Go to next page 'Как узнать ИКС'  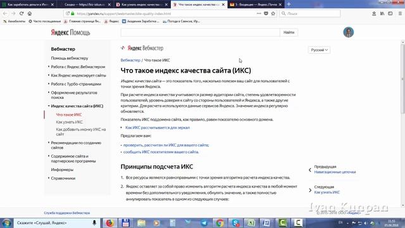pyautogui.click(x=327, y=192)
